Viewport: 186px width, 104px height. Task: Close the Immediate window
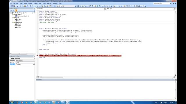pyautogui.click(x=176, y=80)
